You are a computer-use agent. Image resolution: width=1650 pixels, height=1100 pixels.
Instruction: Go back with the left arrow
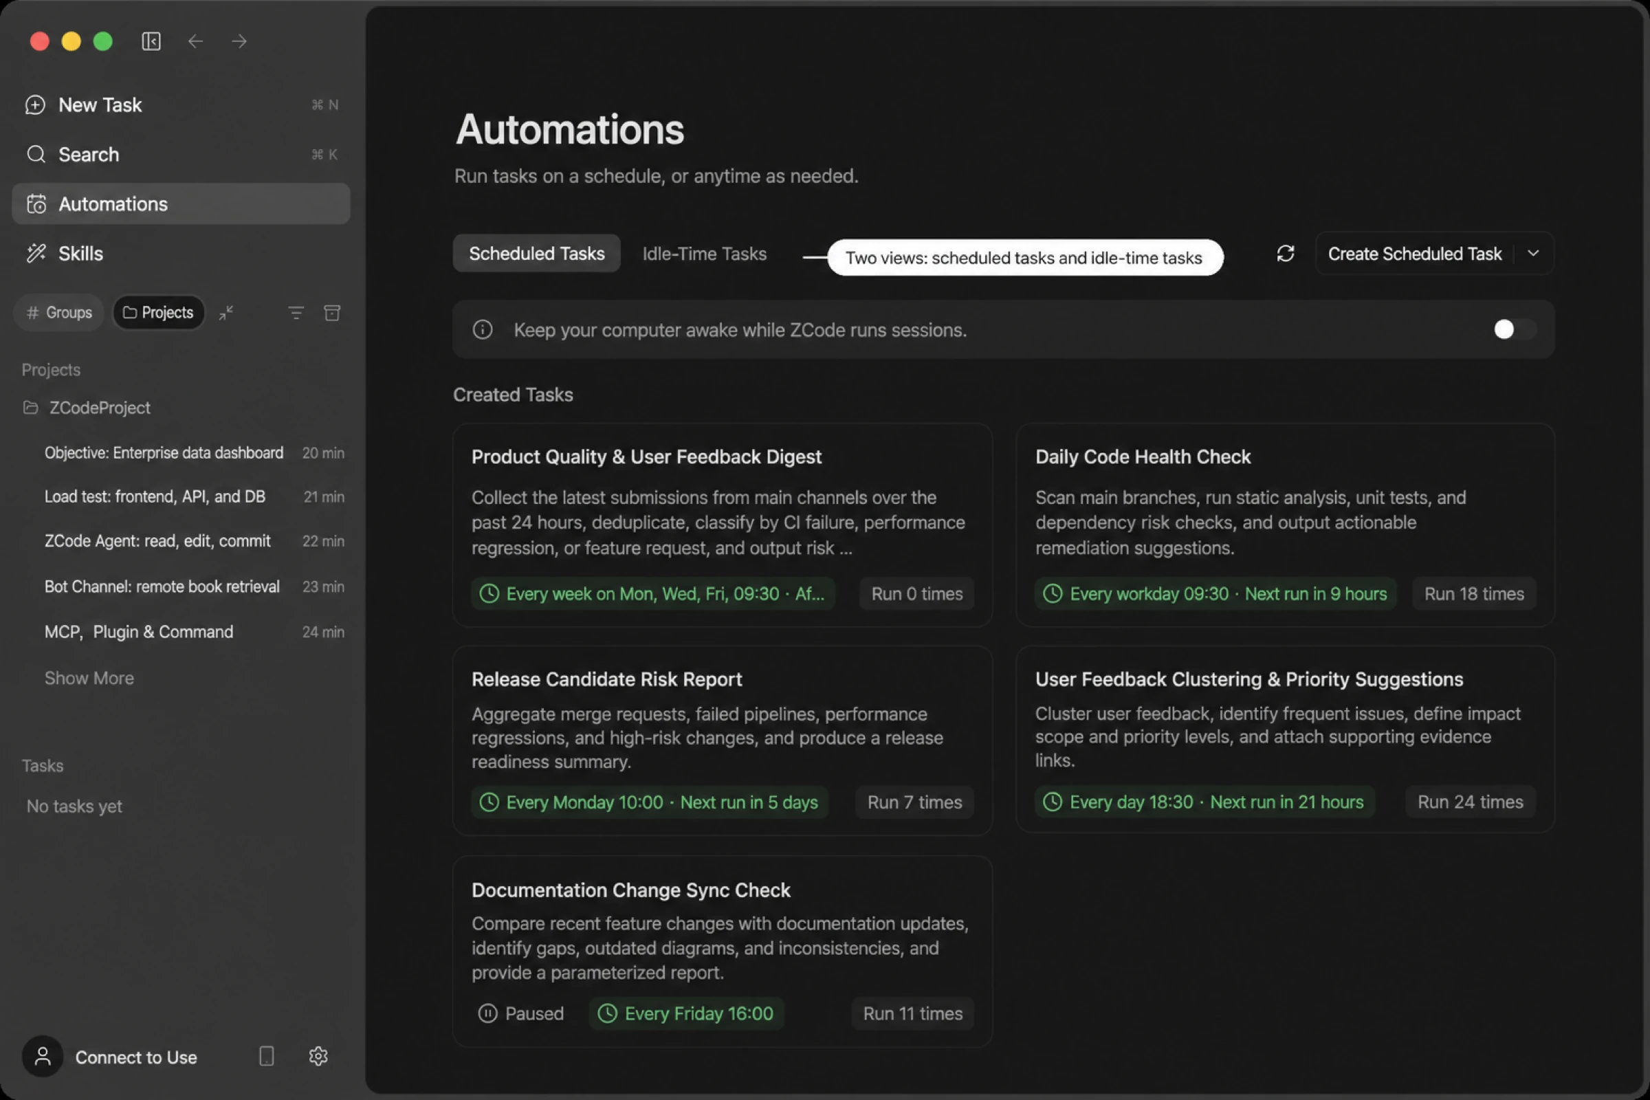(195, 41)
